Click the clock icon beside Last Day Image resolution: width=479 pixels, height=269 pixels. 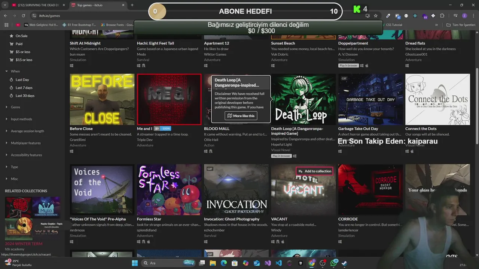(10, 80)
